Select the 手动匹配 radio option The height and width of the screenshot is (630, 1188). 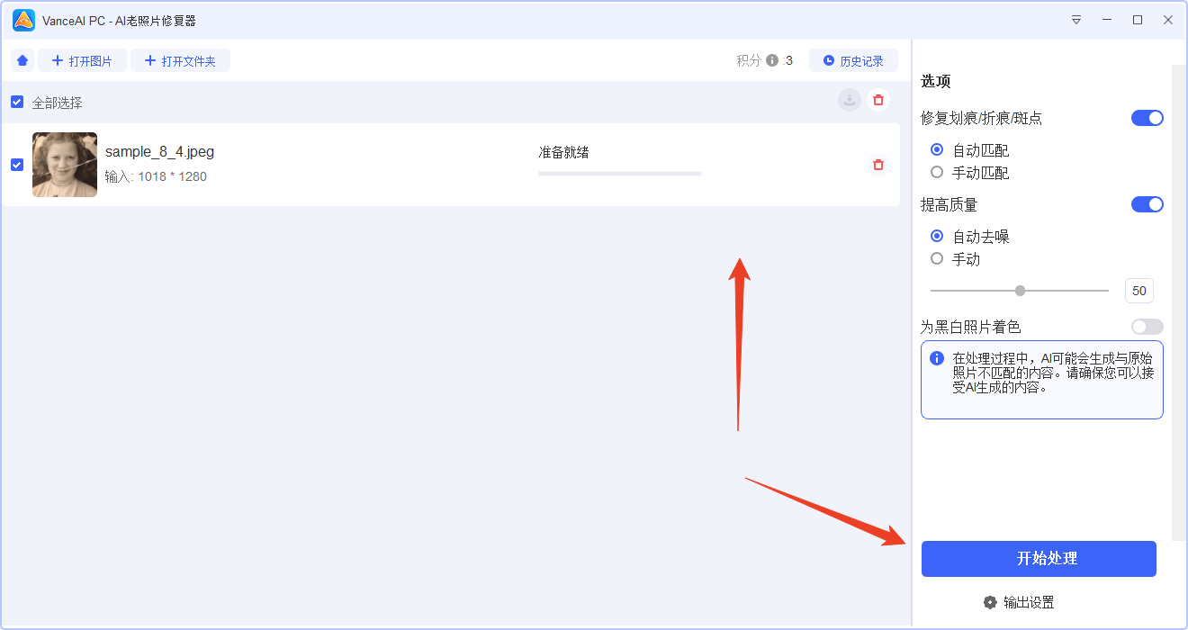937,172
